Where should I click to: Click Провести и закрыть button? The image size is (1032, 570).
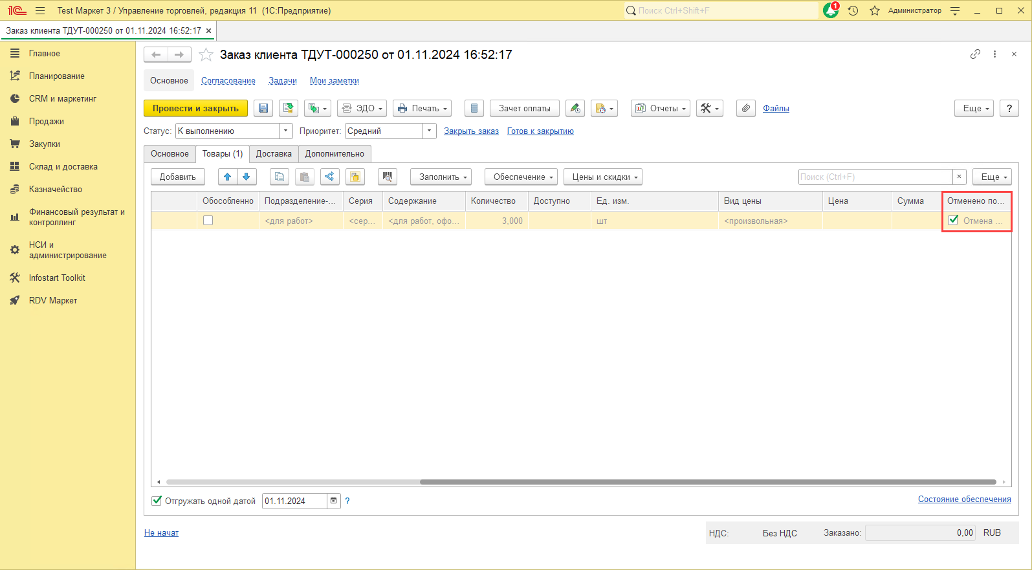(x=195, y=109)
